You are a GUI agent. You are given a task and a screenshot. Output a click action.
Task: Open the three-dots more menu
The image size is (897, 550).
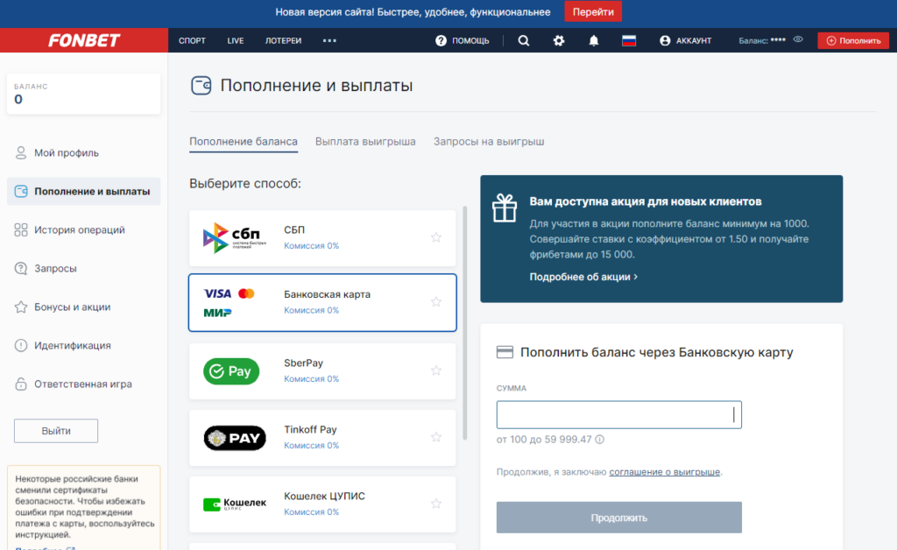point(329,40)
